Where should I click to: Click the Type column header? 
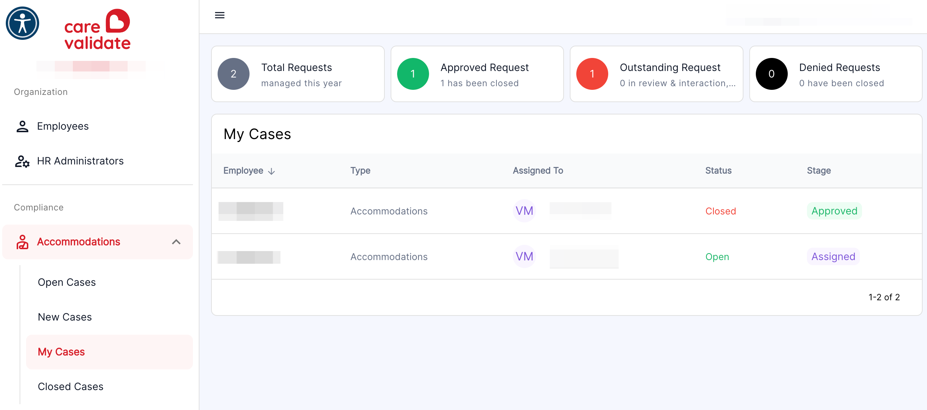[360, 171]
